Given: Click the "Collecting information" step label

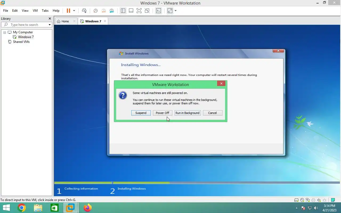Looking at the screenshot, I should coord(81,189).
